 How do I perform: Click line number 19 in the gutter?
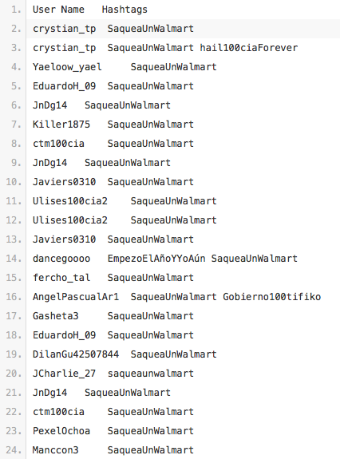14,354
